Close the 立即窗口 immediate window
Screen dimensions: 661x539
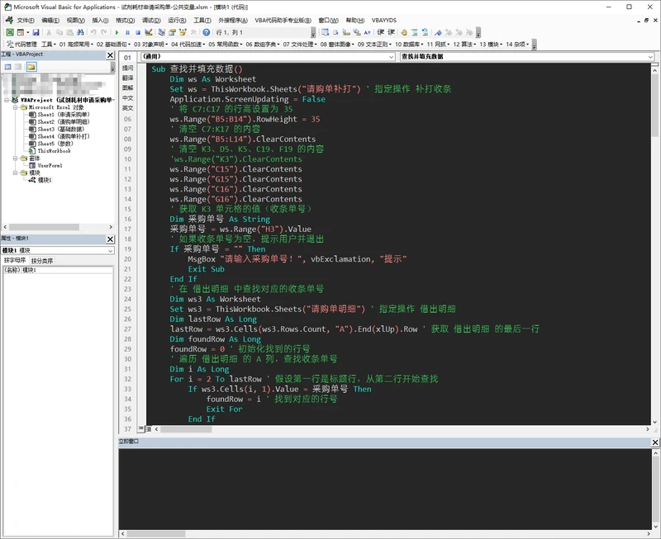coord(655,442)
